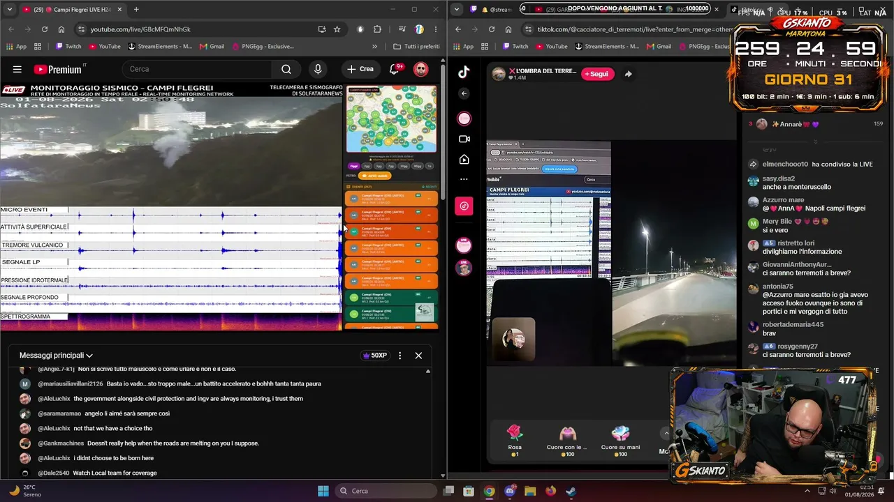The width and height of the screenshot is (894, 502).
Task: Open TikTok sidebar more options dots
Action: (464, 179)
